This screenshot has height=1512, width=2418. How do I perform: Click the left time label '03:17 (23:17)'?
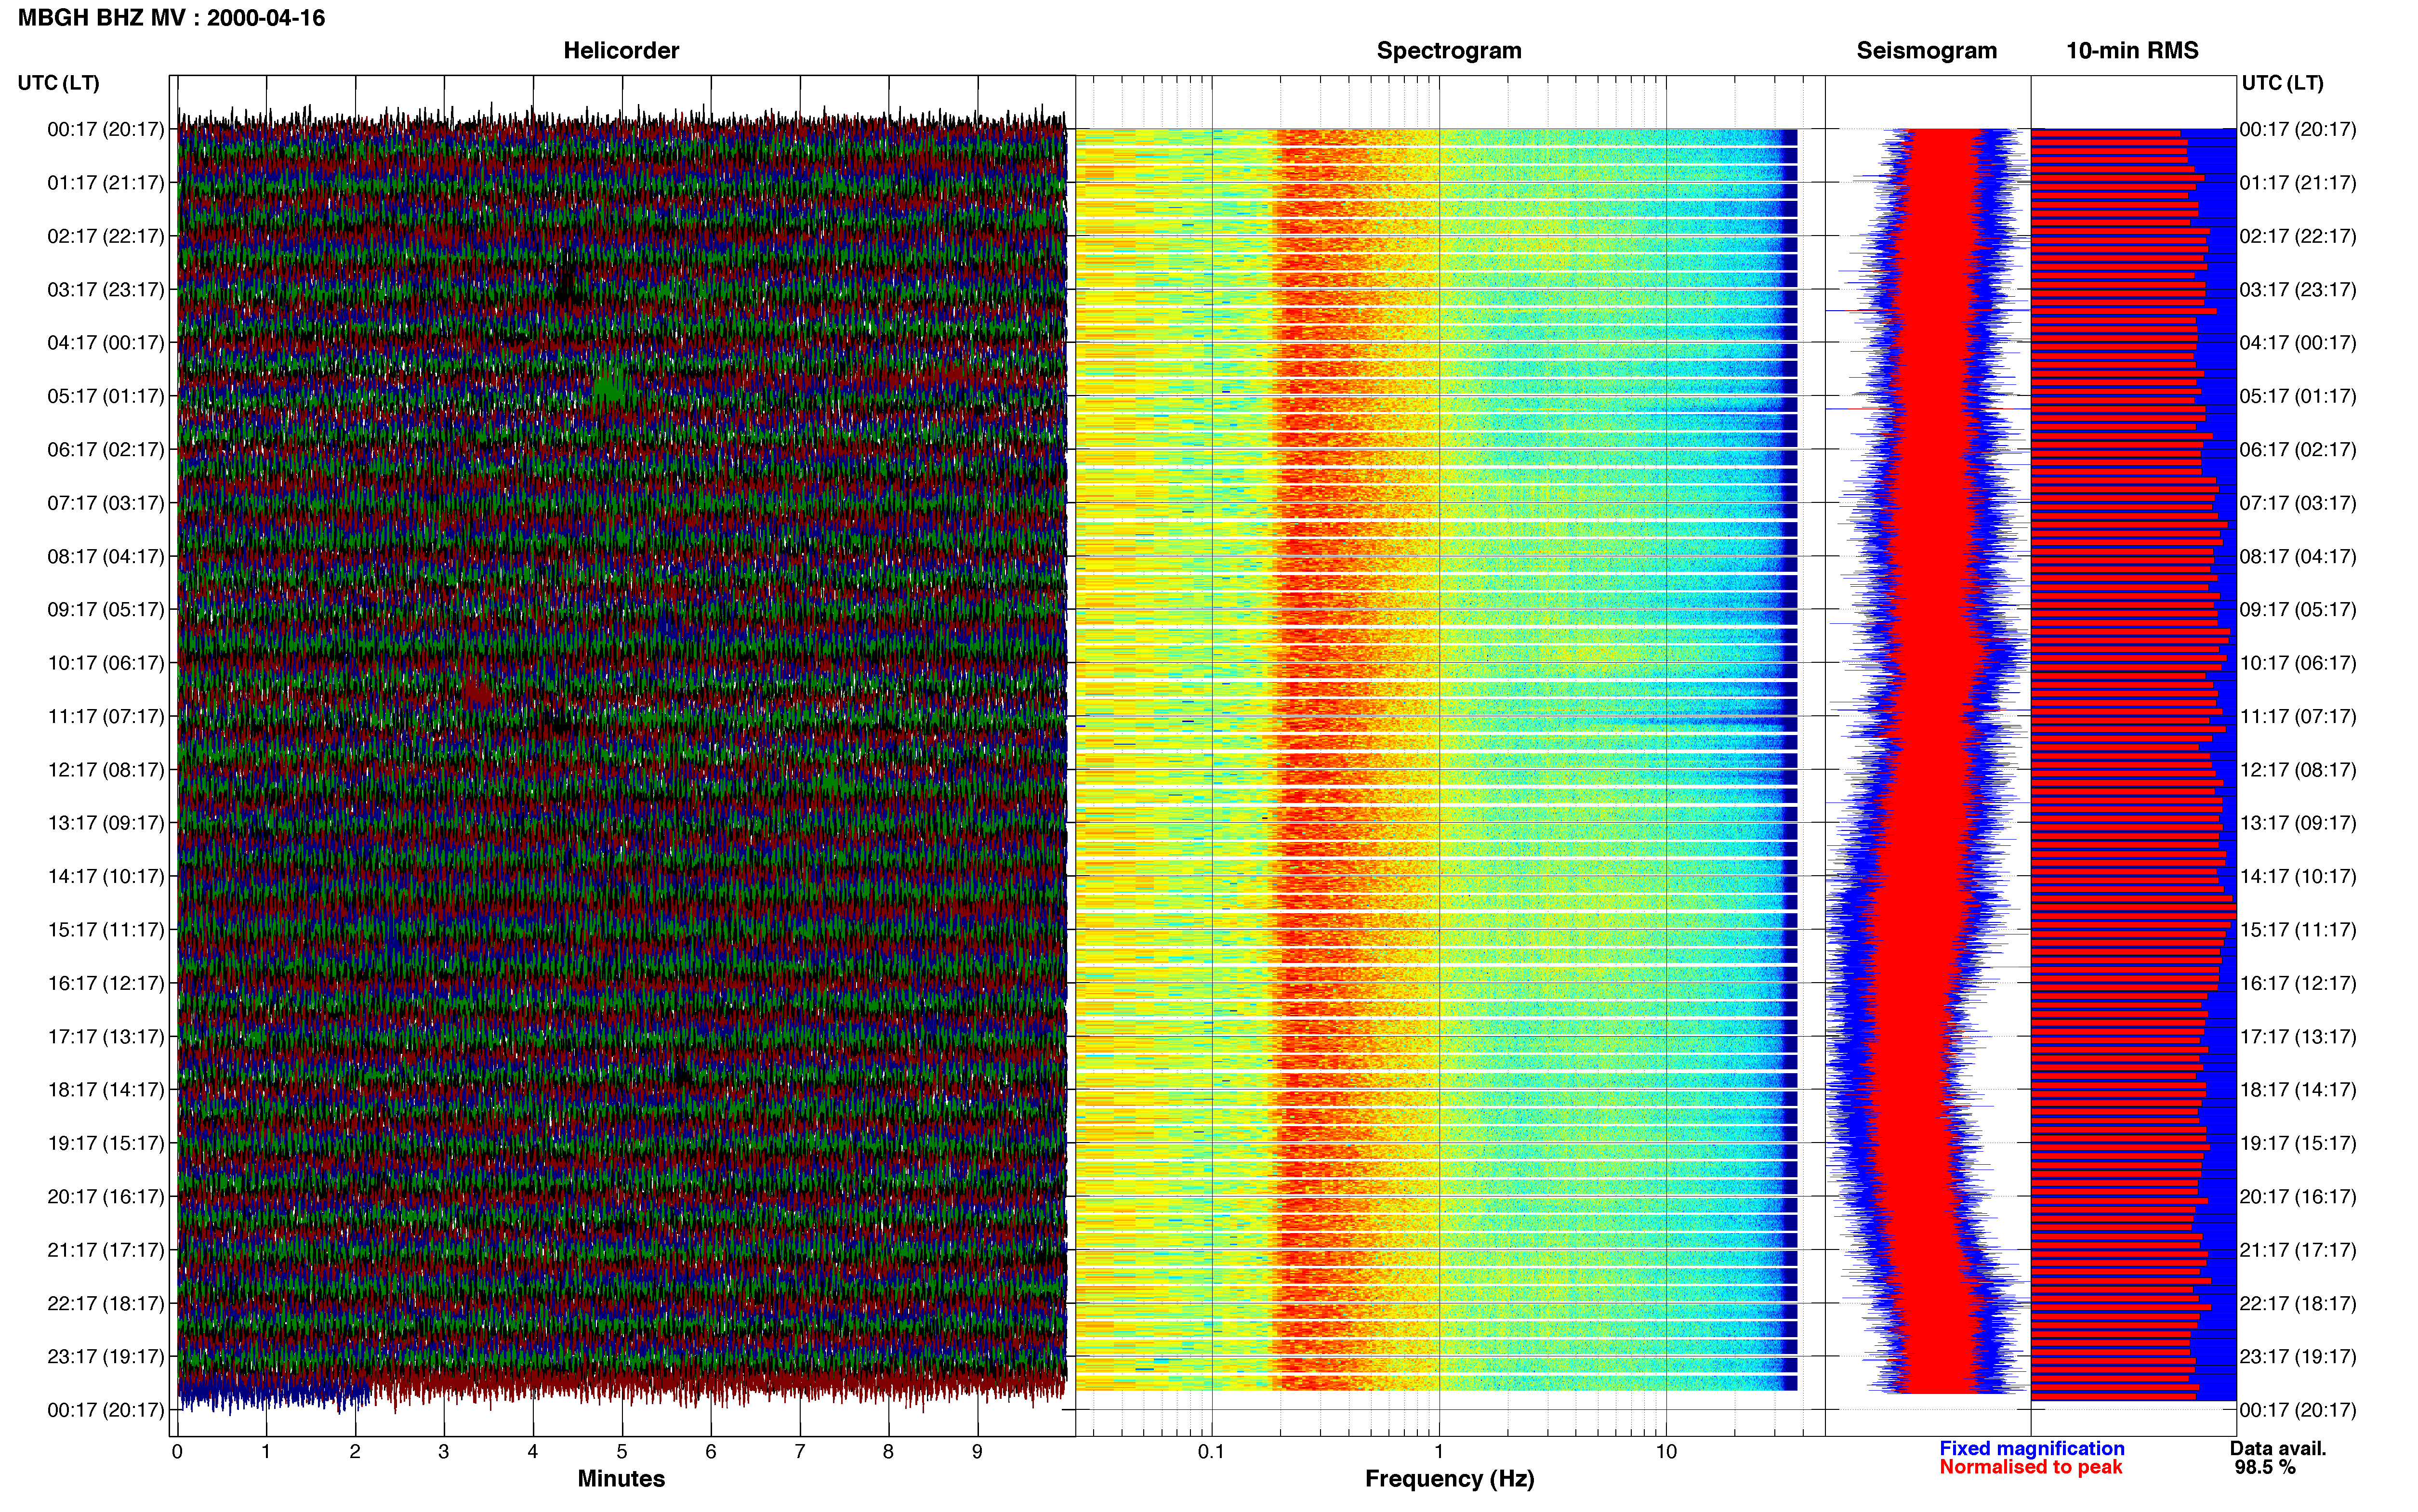pyautogui.click(x=106, y=290)
